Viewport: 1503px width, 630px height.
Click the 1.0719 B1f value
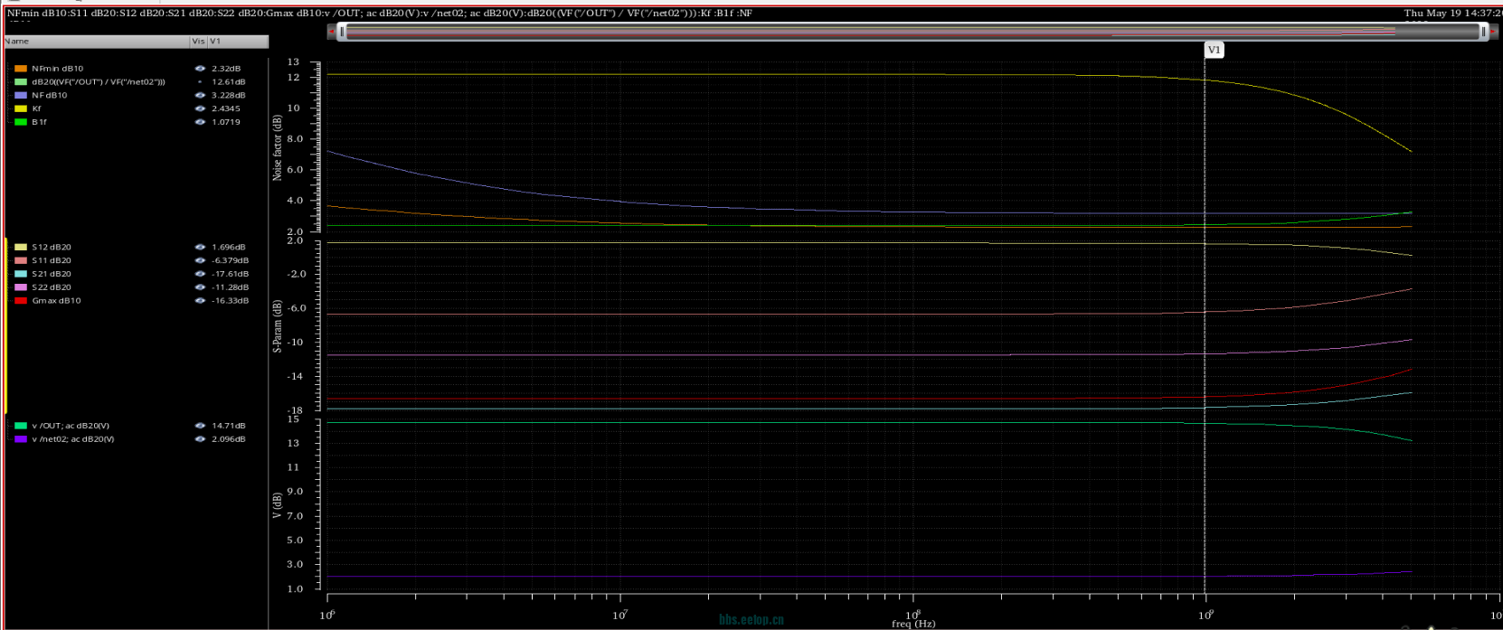click(x=226, y=122)
